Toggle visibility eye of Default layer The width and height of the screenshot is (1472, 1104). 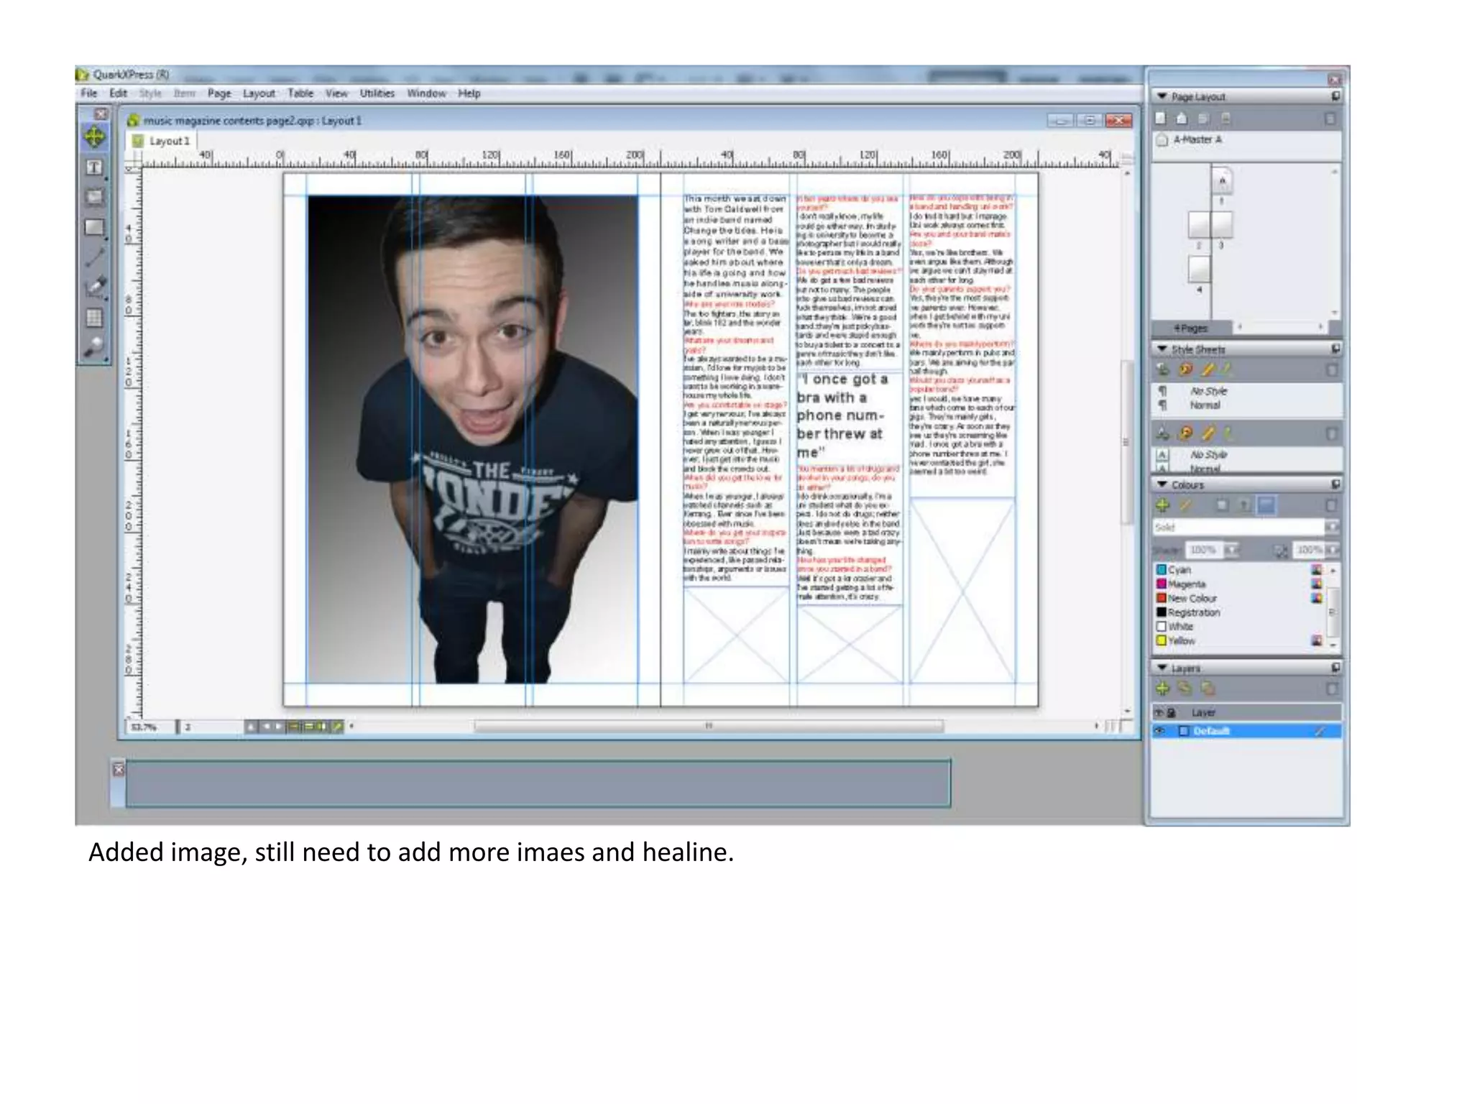coord(1159,731)
